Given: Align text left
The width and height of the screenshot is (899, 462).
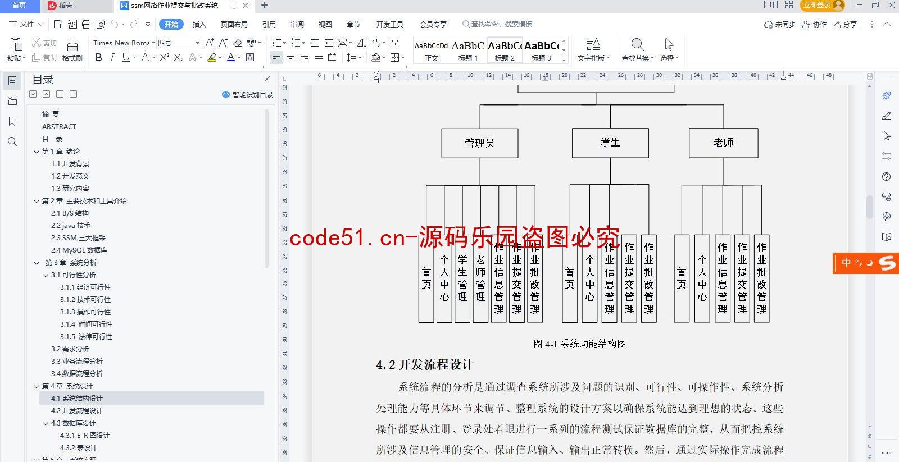Looking at the screenshot, I should pyautogui.click(x=276, y=57).
